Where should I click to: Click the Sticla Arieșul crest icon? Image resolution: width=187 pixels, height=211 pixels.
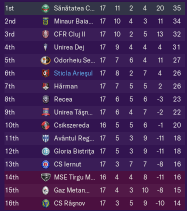click(x=45, y=73)
